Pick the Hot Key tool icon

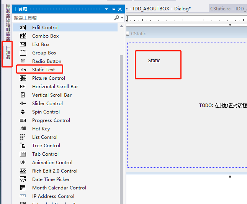pyautogui.click(x=23, y=128)
